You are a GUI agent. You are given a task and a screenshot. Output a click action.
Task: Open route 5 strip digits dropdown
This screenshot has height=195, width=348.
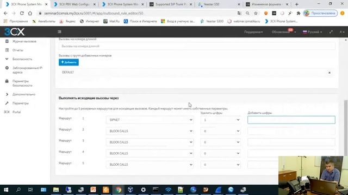221,165
